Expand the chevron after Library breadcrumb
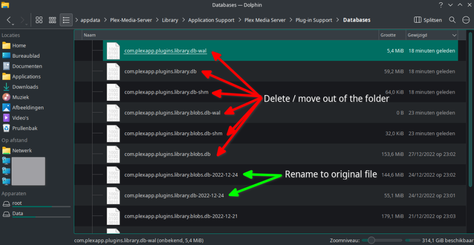Viewport: 474px width, 245px height. (x=183, y=20)
